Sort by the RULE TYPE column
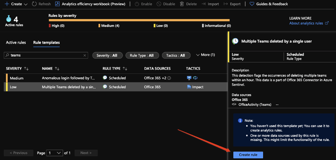336x160 pixels. 115,68
